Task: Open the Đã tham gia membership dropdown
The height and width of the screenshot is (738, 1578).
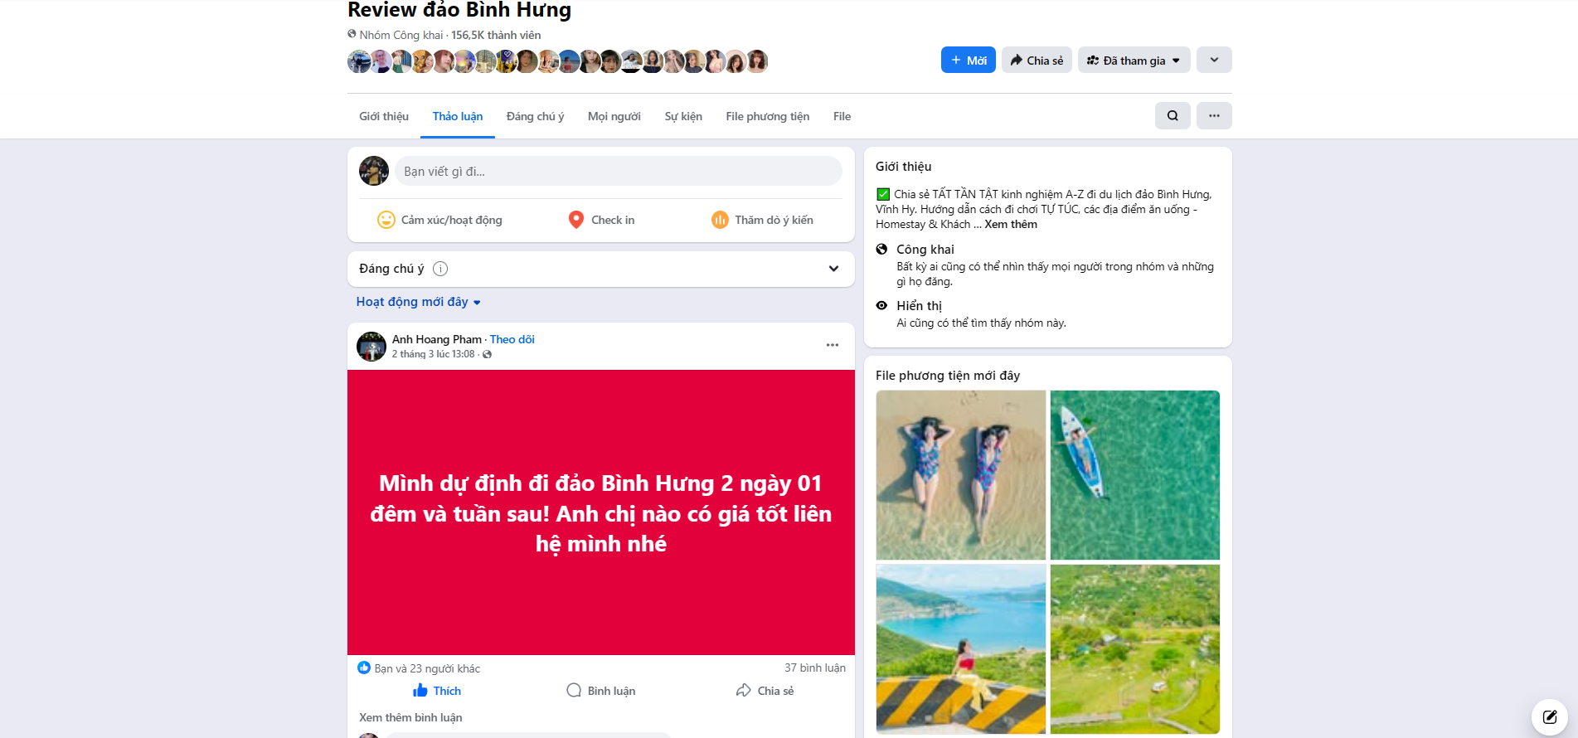Action: click(1134, 61)
